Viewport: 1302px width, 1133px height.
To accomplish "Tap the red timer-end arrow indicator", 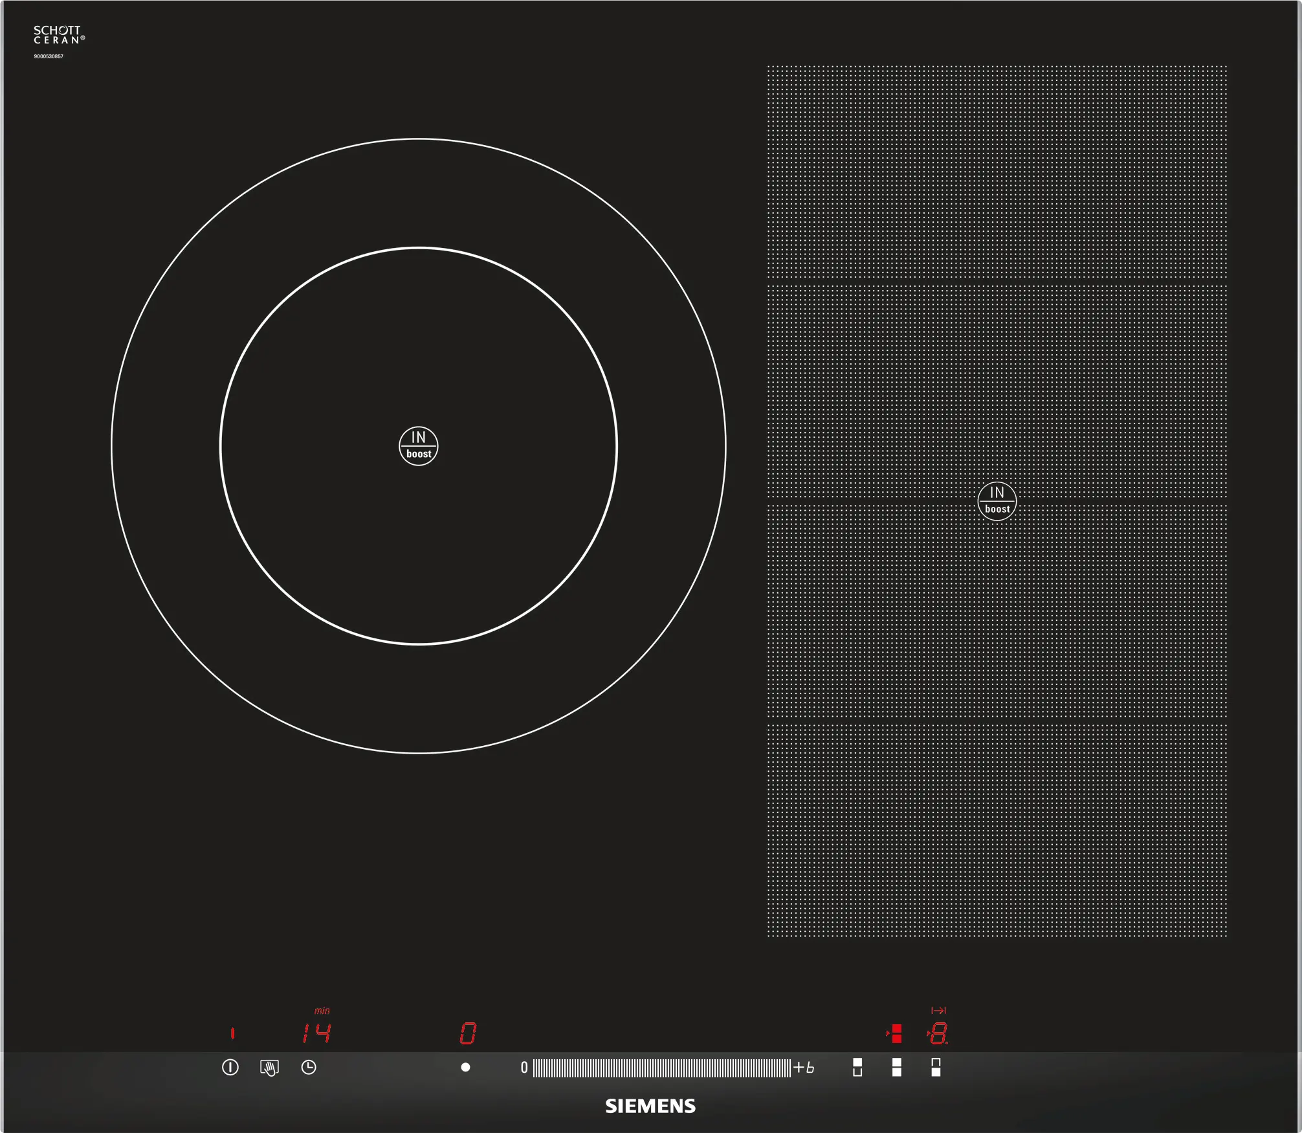I will point(938,1010).
